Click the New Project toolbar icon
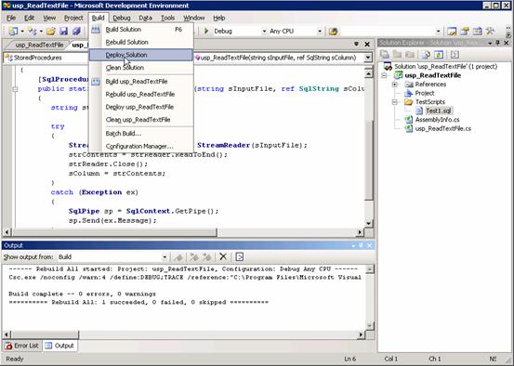This screenshot has height=366, width=514. coord(13,32)
